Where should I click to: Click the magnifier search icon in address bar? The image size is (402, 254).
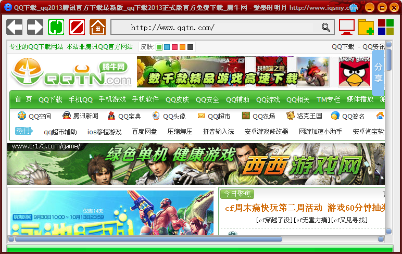pos(325,27)
